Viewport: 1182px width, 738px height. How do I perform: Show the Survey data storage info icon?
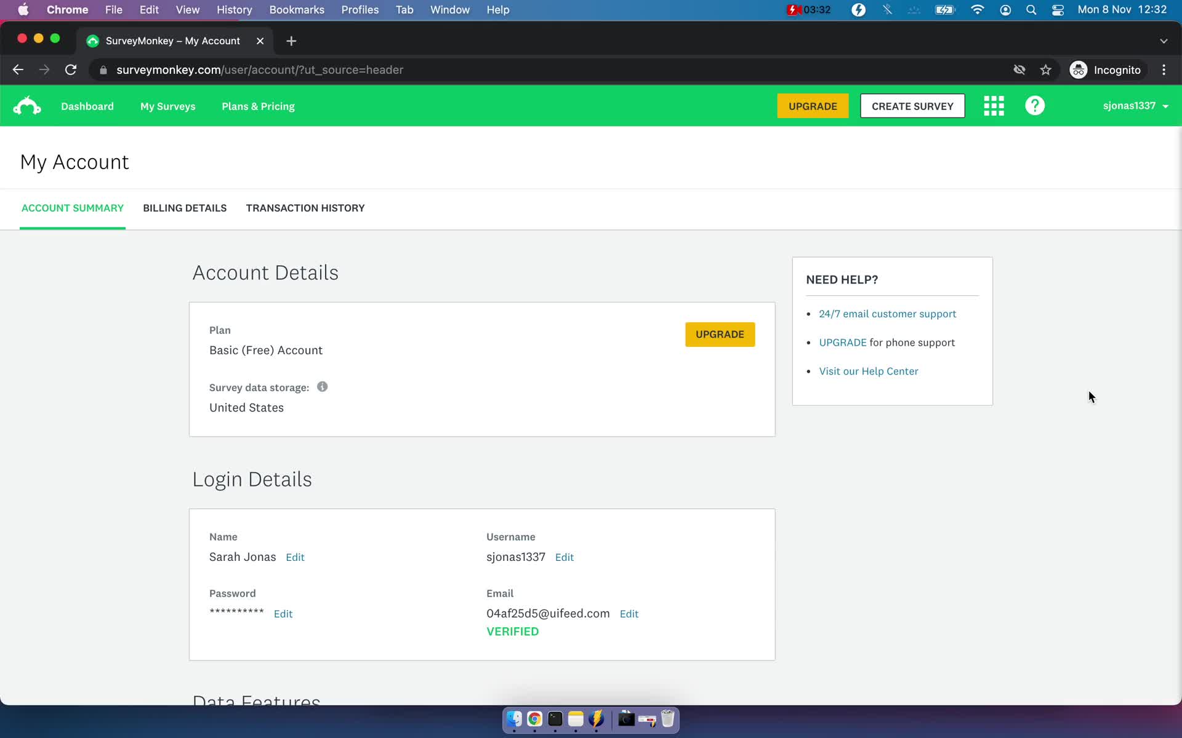[x=322, y=387]
